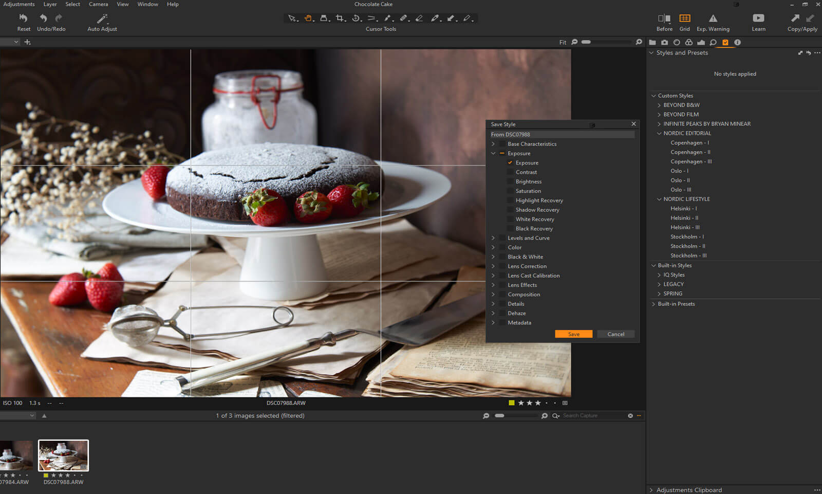Expand the BEYOND FILM styles folder
Image resolution: width=822 pixels, height=494 pixels.
coord(659,115)
